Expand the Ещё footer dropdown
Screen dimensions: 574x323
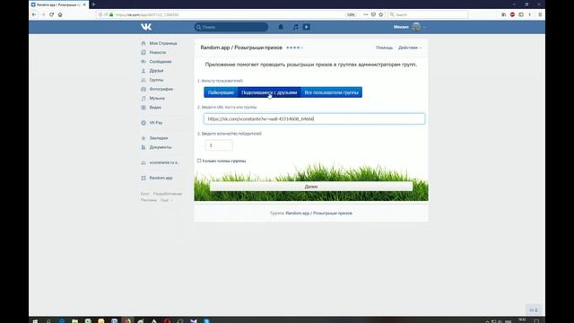click(166, 200)
